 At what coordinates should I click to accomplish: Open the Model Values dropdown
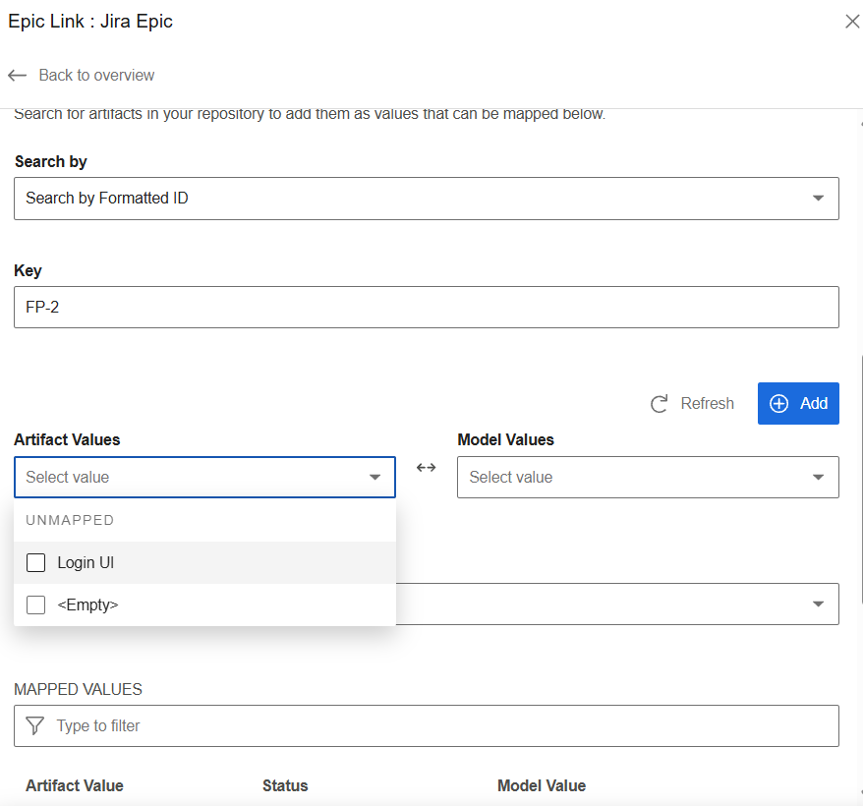point(647,478)
